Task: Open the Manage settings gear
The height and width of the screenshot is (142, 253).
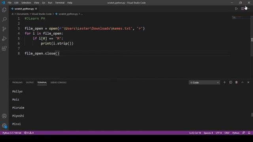Action: 4,125
